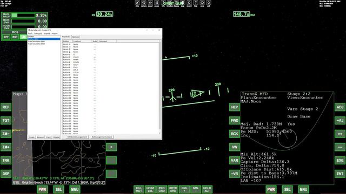Start recording with the record icon
The height and width of the screenshot is (194, 346).
coord(189,3)
